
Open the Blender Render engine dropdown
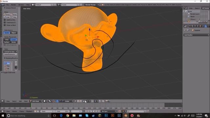(92, 5)
